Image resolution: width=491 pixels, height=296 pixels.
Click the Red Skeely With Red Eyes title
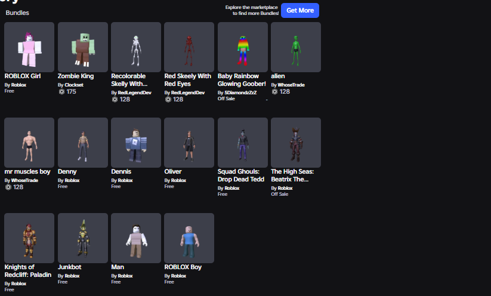187,80
